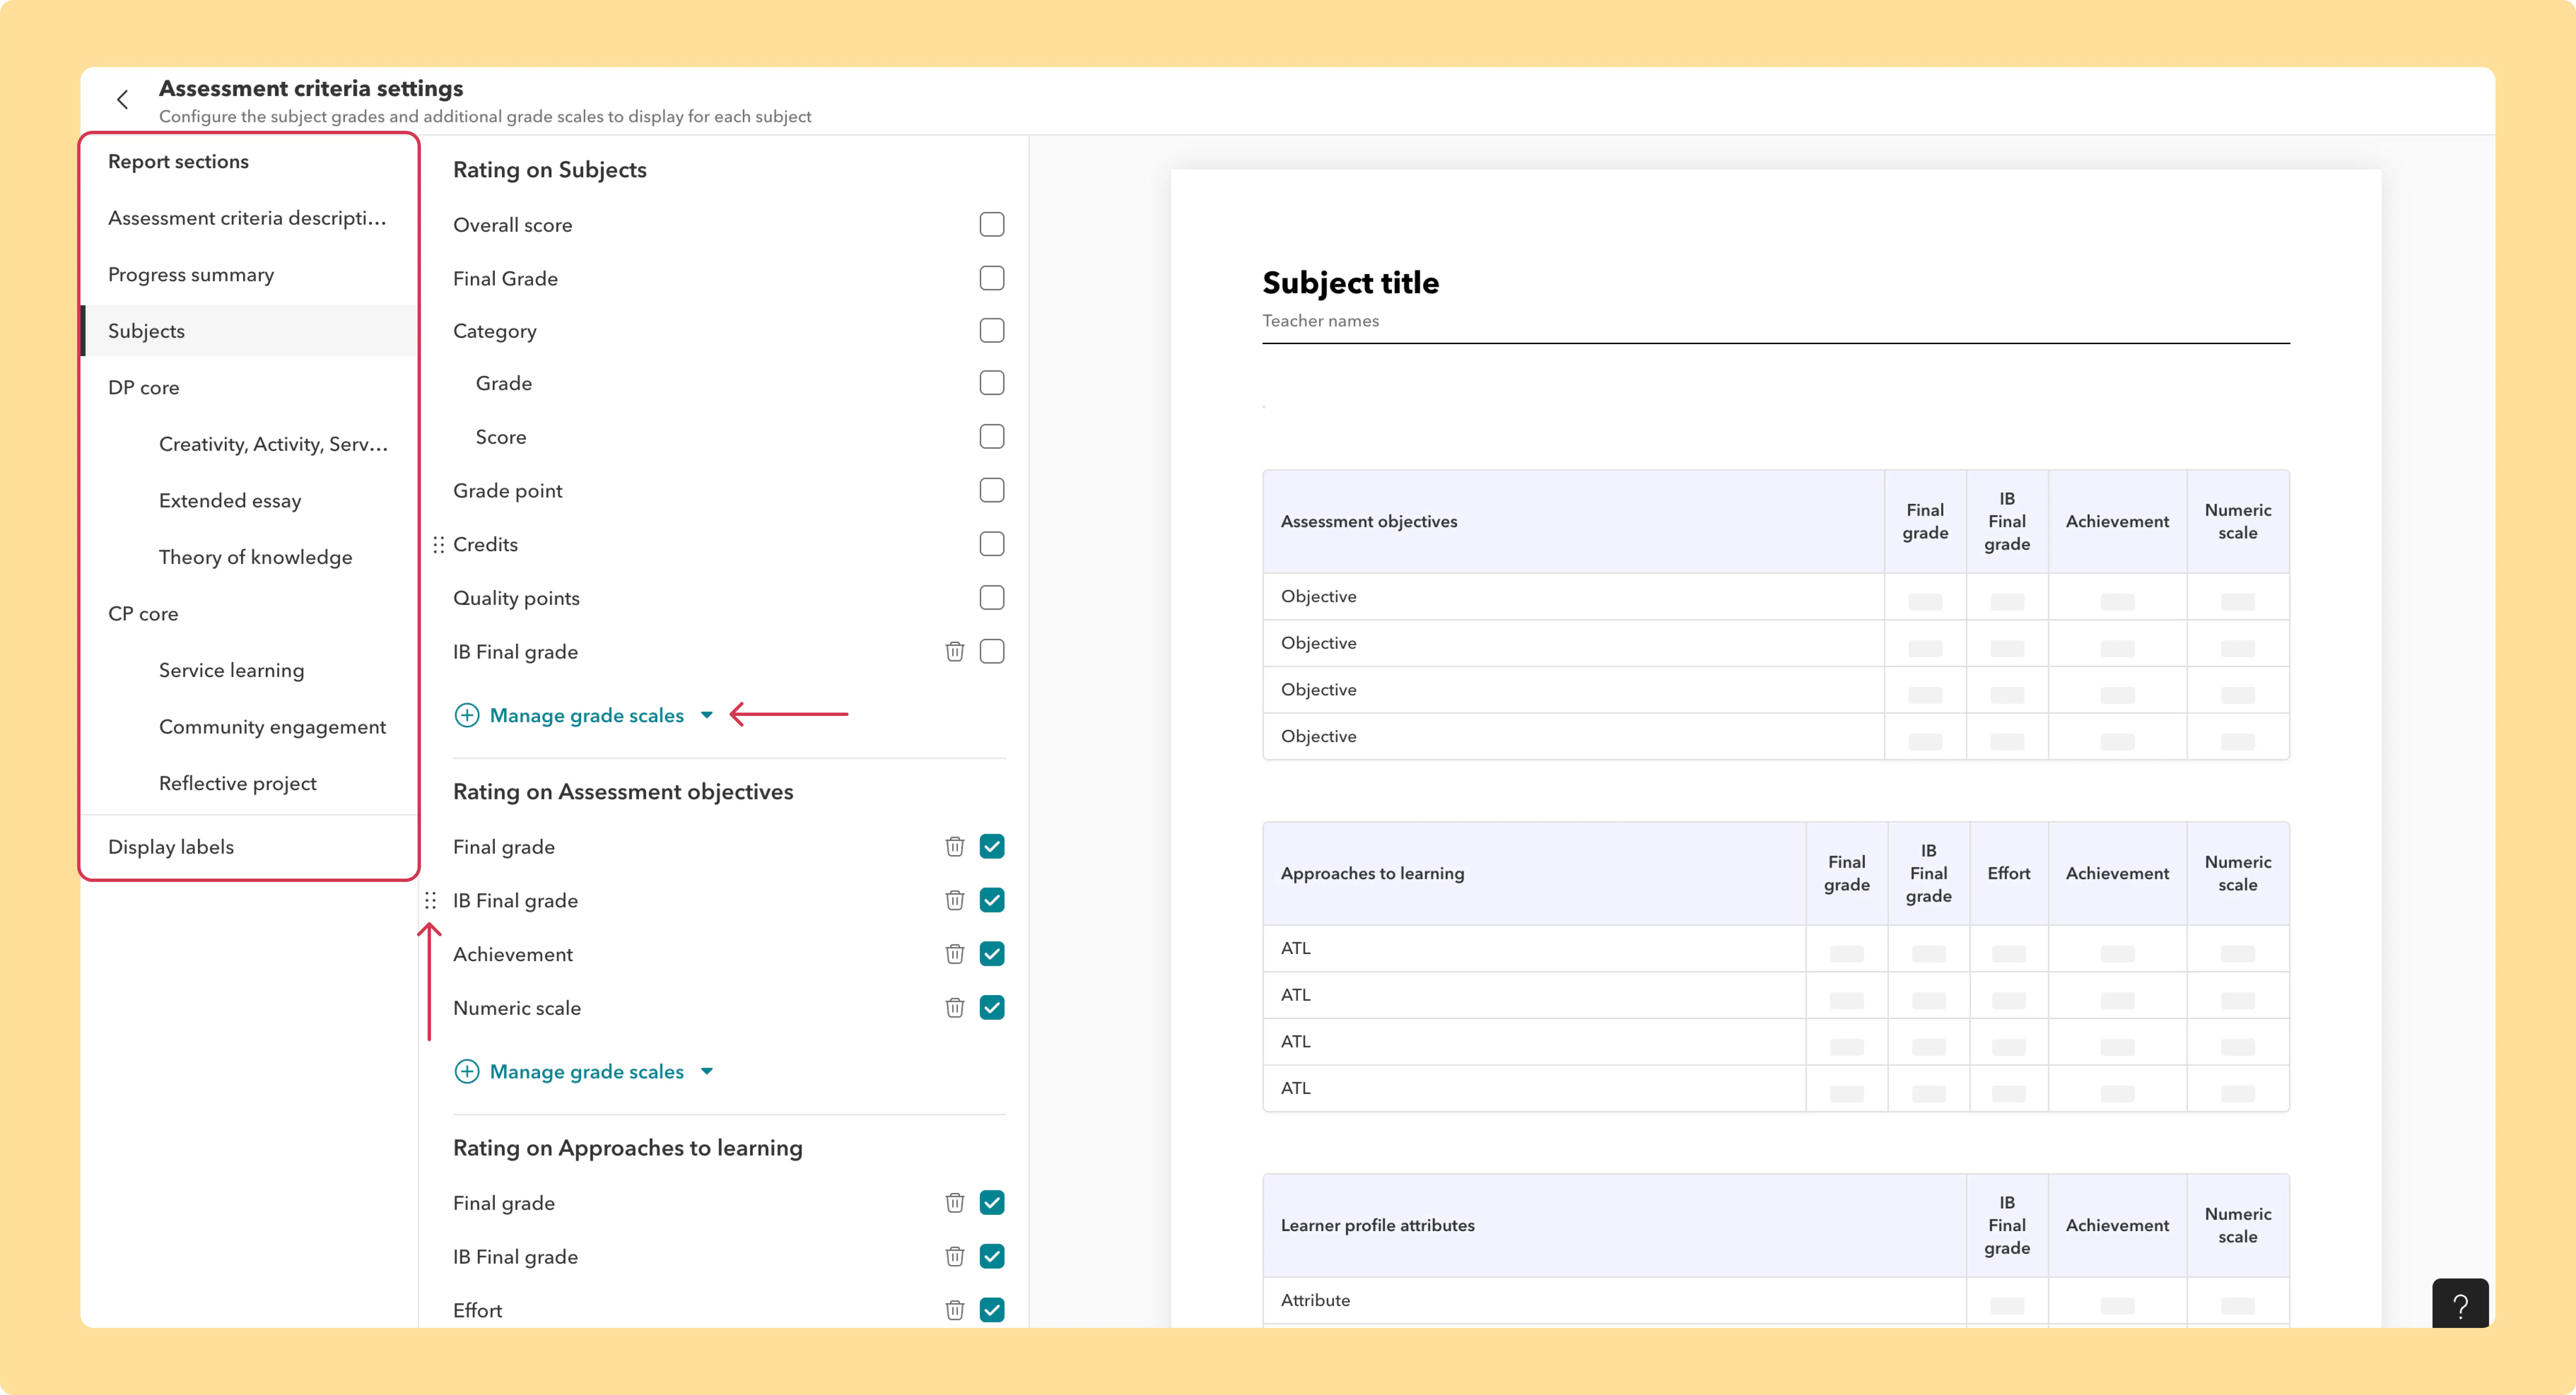Grab the drag handle beside Credits

click(x=438, y=545)
